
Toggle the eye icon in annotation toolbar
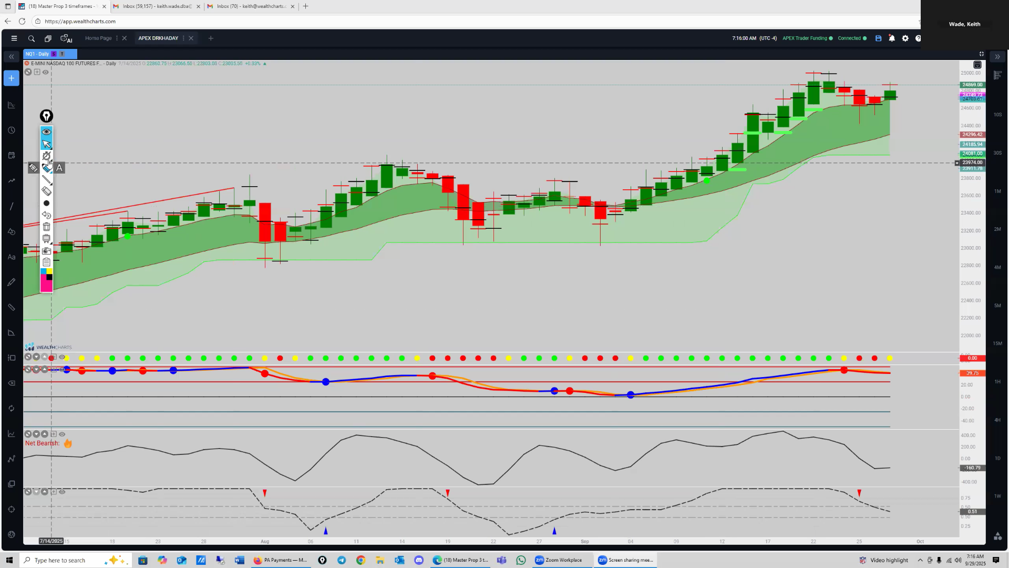tap(46, 131)
